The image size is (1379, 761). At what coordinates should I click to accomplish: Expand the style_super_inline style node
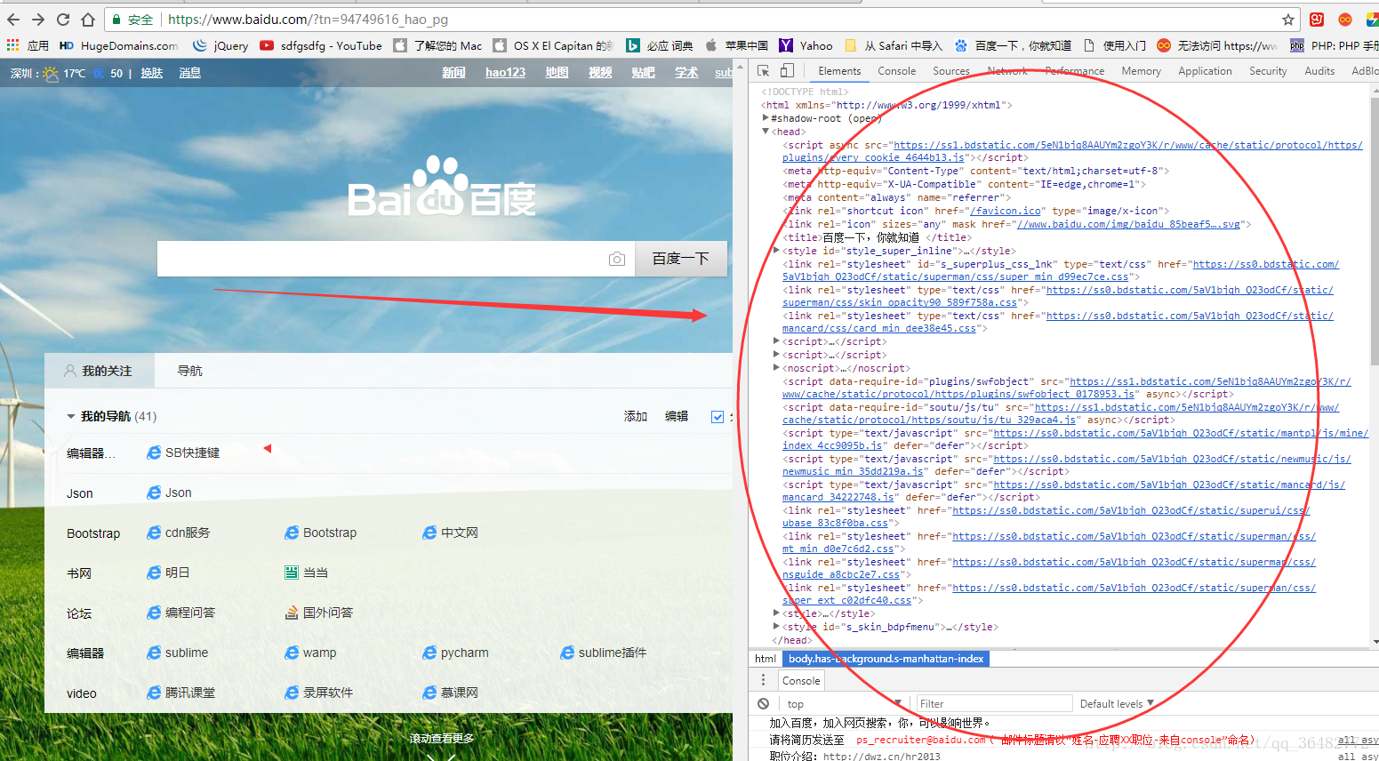pos(776,251)
